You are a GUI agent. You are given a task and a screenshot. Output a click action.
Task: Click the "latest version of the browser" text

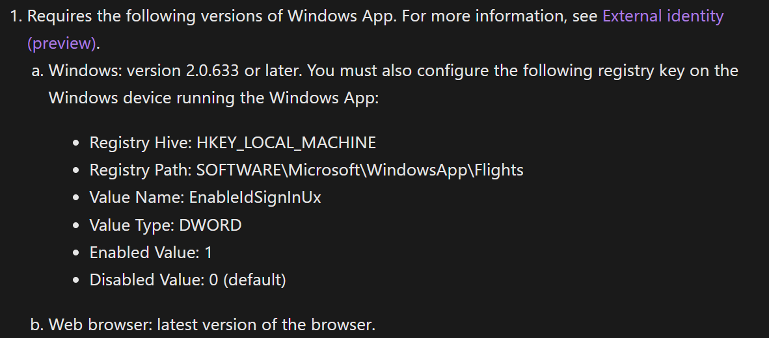click(265, 324)
